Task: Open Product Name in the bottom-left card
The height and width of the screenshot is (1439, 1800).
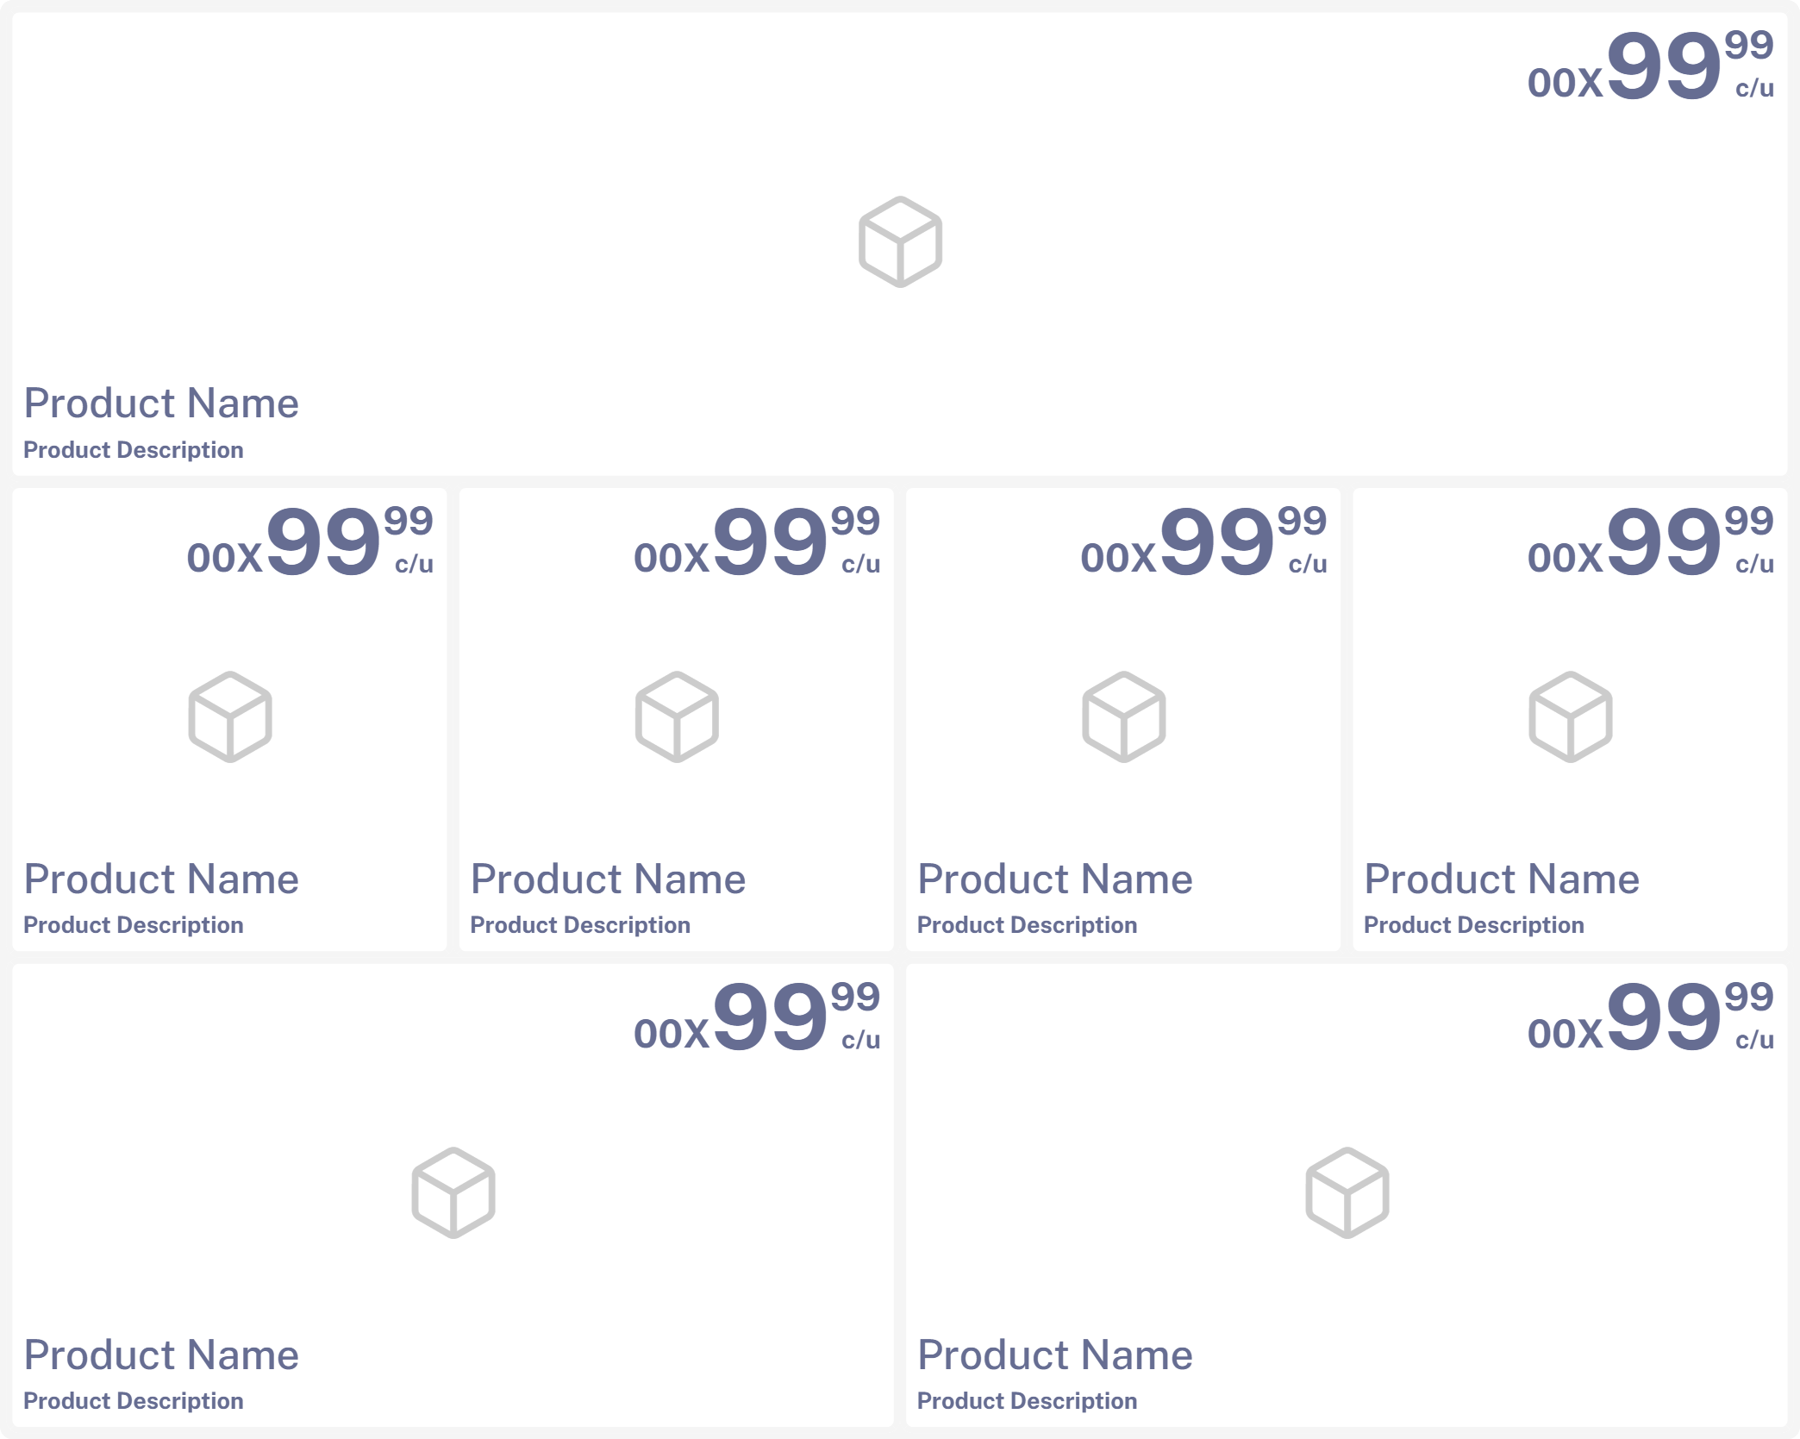Action: (161, 1355)
